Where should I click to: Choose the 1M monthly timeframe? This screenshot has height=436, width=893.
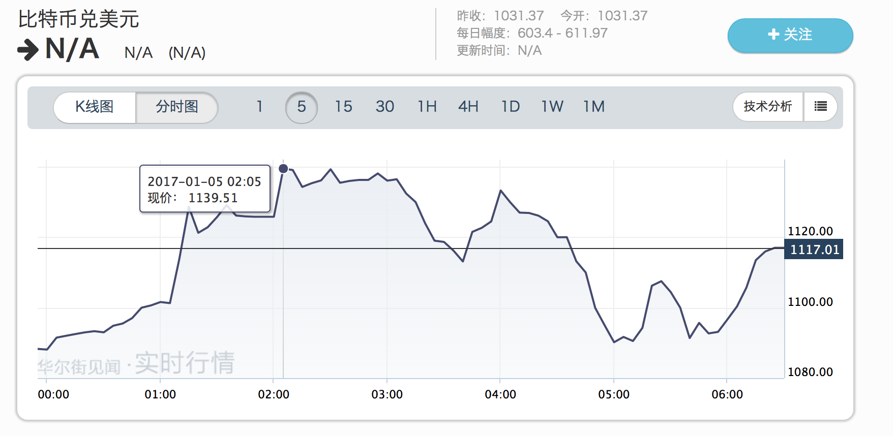[594, 107]
